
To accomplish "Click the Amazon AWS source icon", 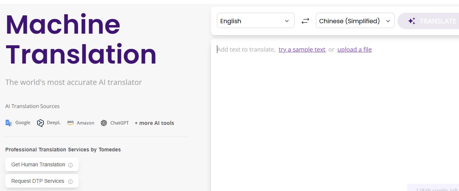I will 70,123.
